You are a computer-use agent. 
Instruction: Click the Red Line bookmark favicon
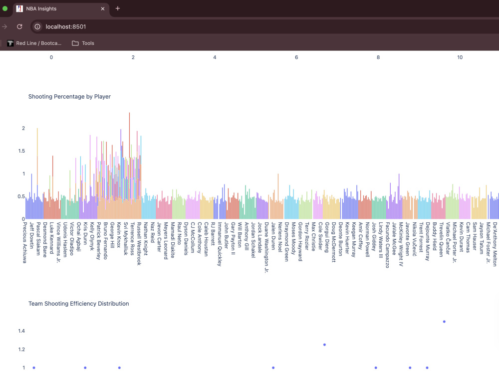tap(10, 43)
